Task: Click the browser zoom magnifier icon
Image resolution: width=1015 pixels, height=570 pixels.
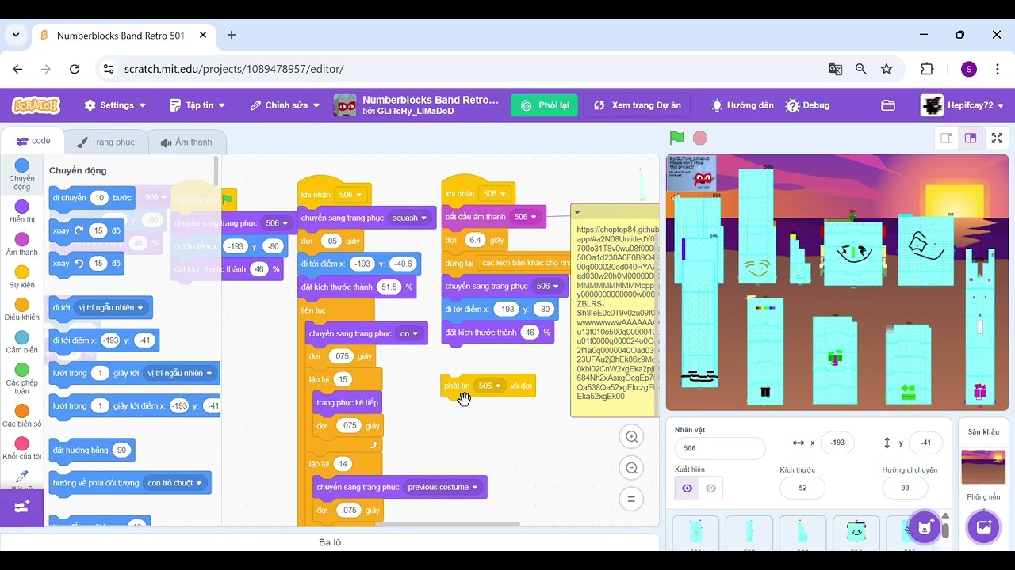Action: pos(861,69)
